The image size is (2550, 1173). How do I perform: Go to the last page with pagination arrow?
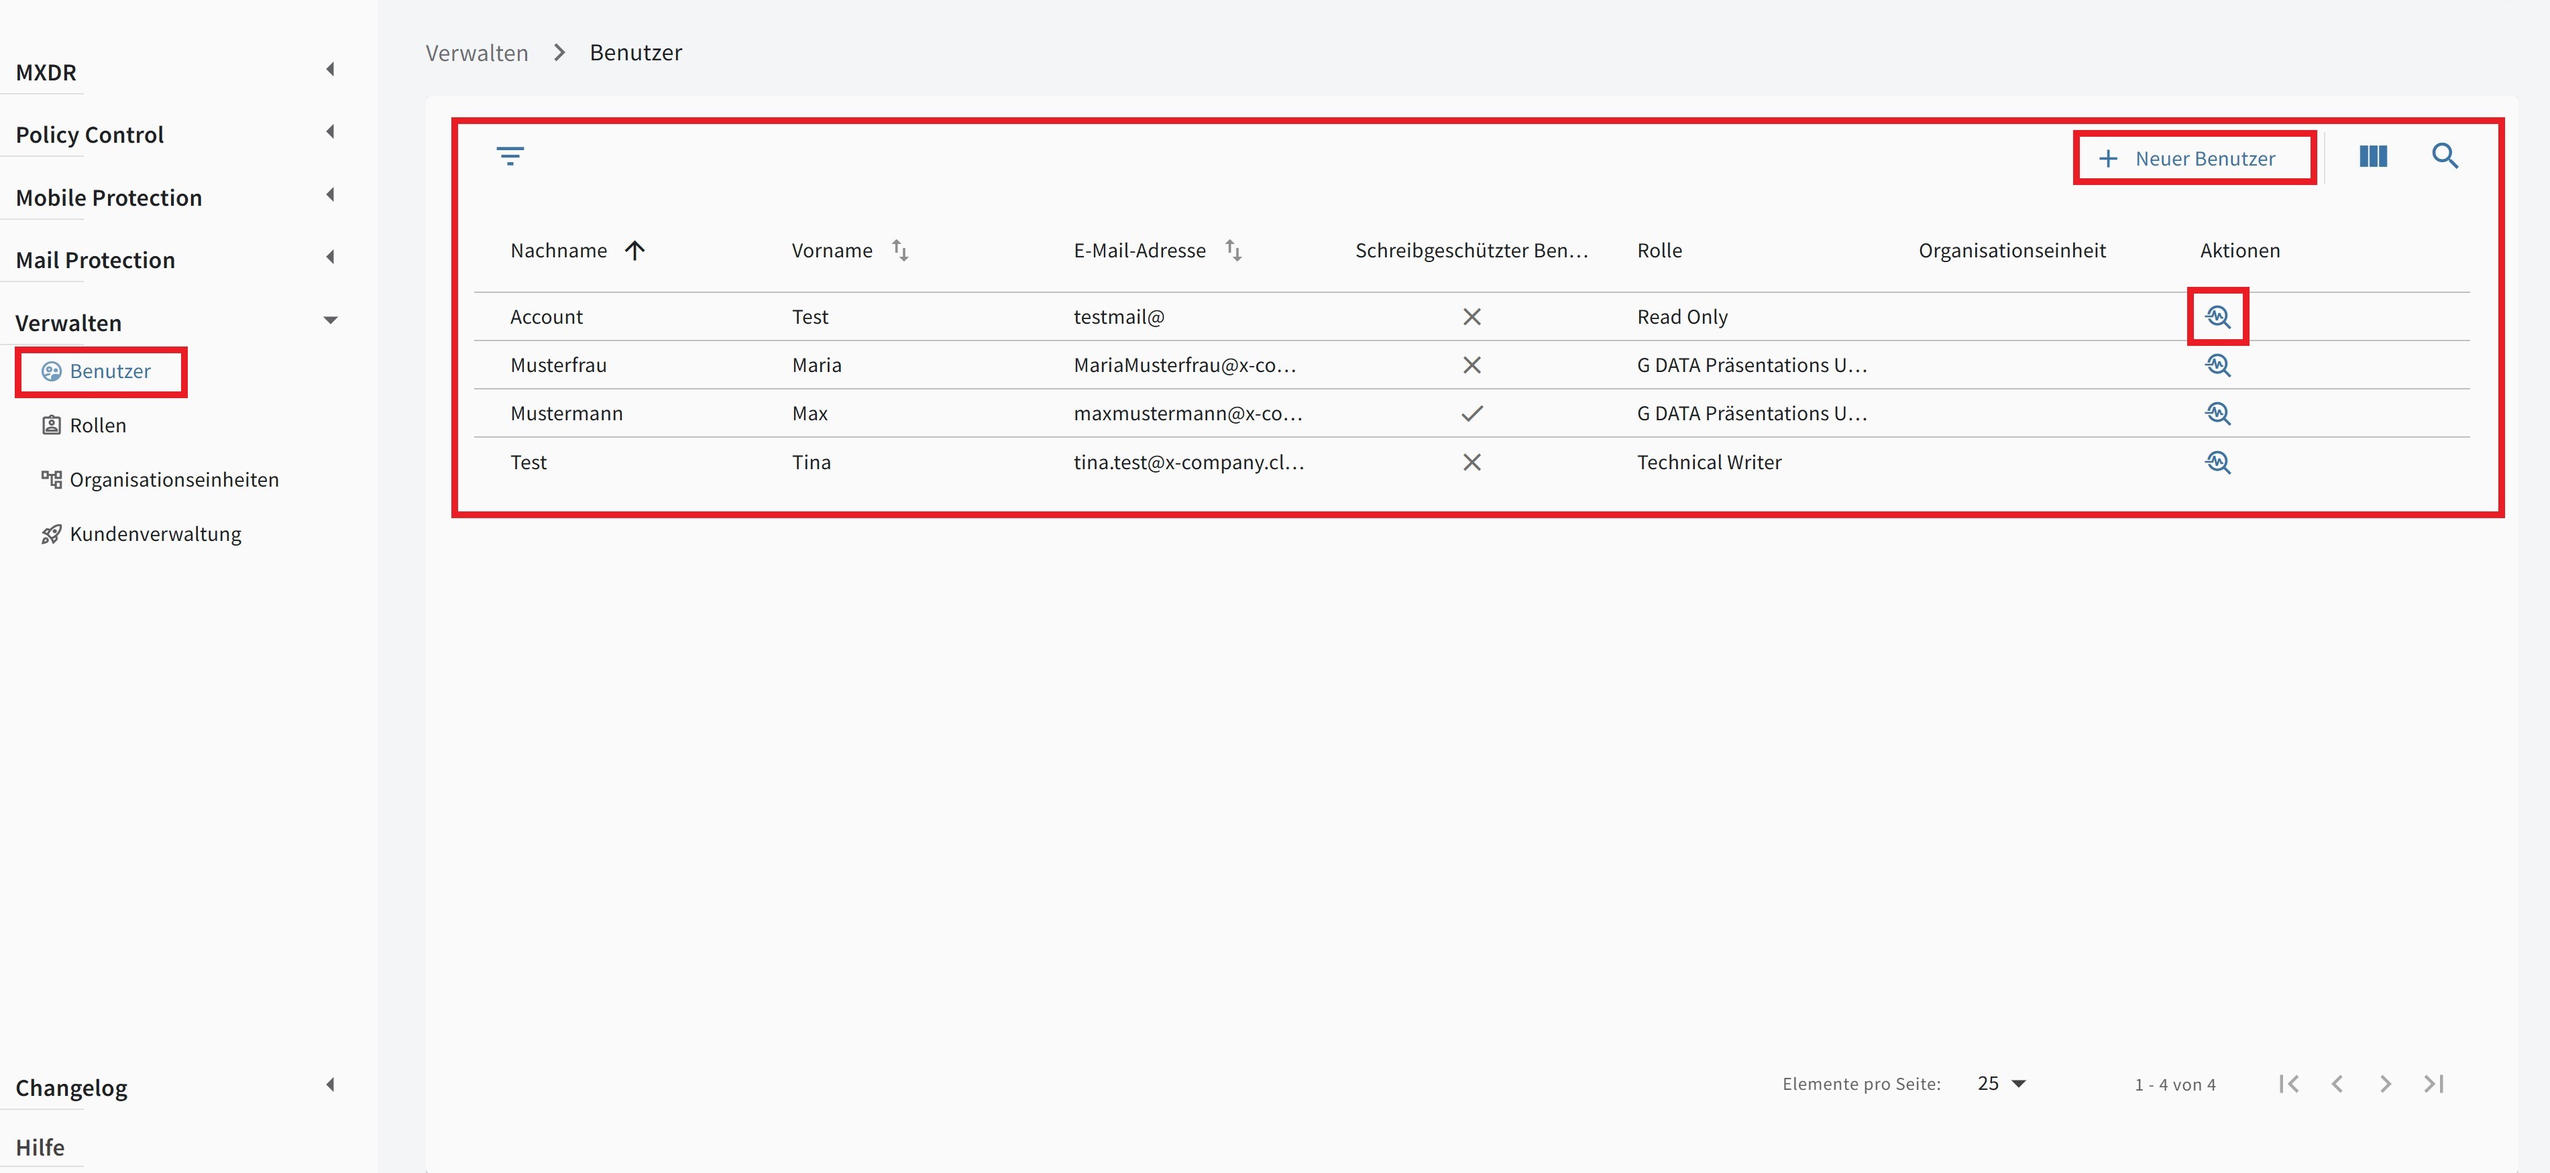[2434, 1083]
